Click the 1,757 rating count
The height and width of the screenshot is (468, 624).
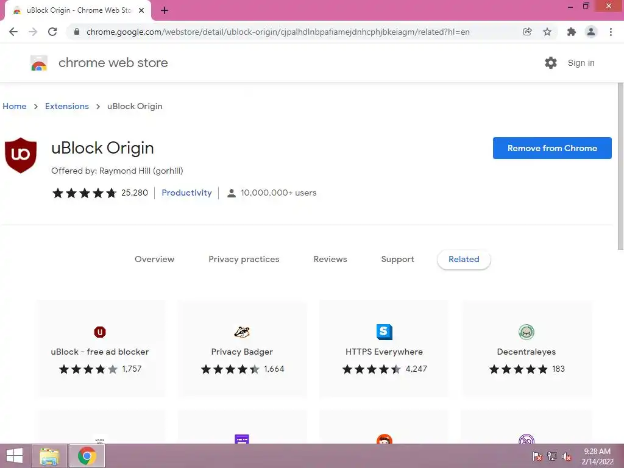(x=132, y=369)
